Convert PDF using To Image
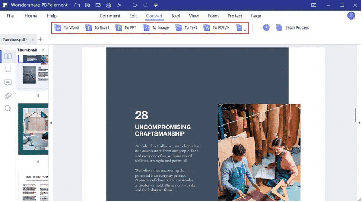The width and height of the screenshot is (362, 202). pyautogui.click(x=156, y=28)
